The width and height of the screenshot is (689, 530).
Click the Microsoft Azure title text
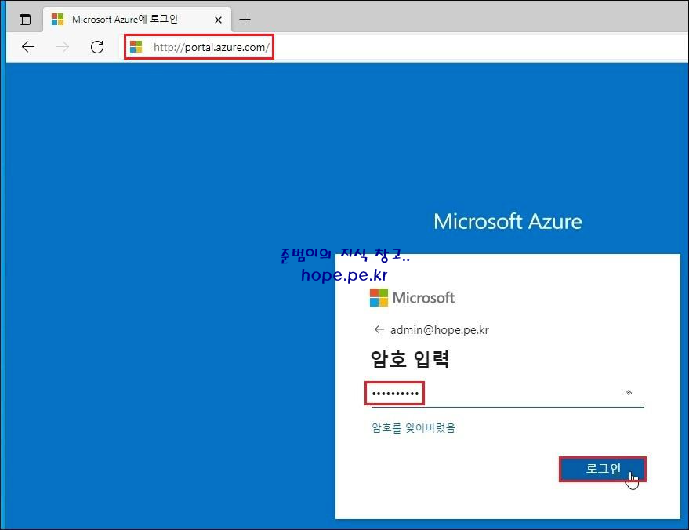[507, 221]
